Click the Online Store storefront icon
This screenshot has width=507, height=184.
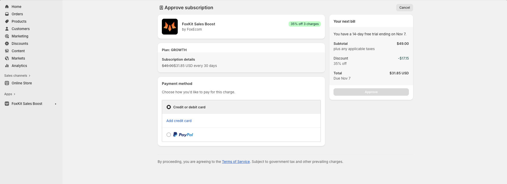pyautogui.click(x=7, y=83)
